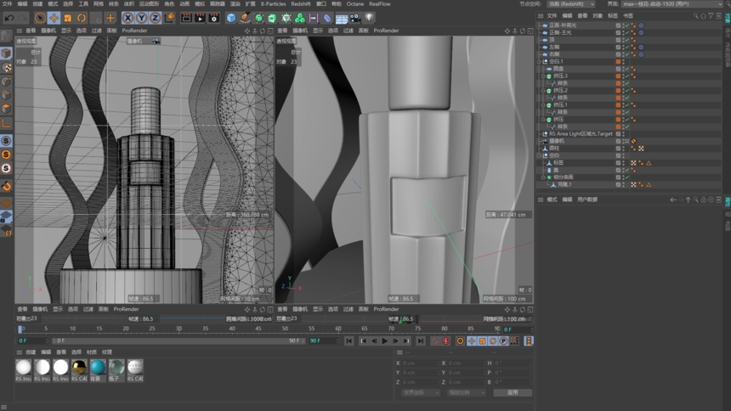Add a floor grid environment object
This screenshot has width=731, height=411.
click(x=341, y=18)
